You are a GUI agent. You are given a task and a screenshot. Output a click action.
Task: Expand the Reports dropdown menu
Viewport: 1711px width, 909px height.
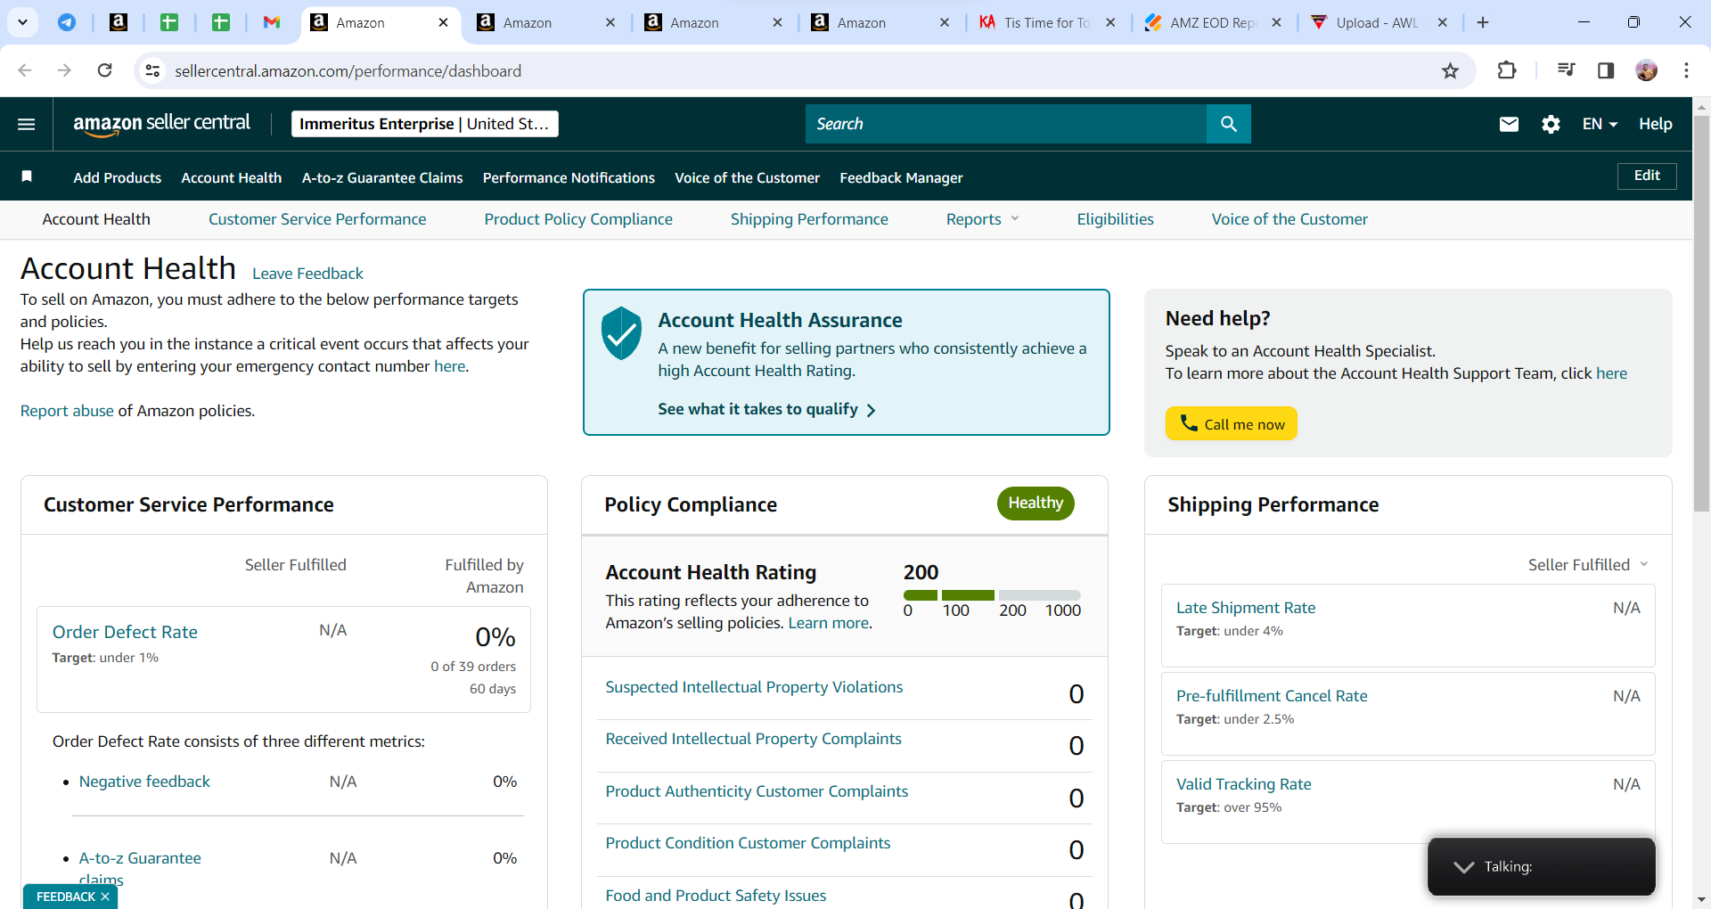click(982, 219)
